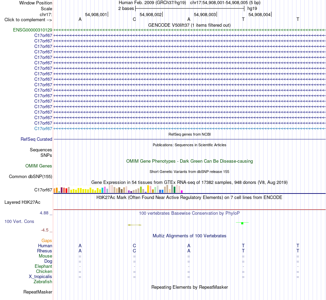Open the 100 Vert. Cons label
Screen dimensions: 326x300
[x=19, y=221]
